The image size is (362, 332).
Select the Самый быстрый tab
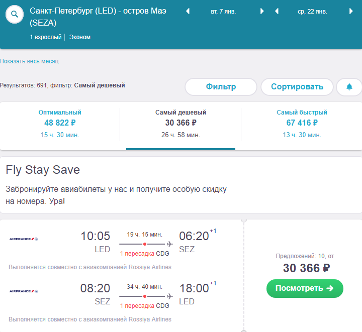[302, 125]
